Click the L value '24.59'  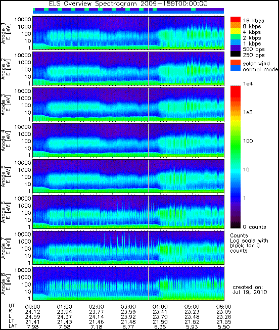pyautogui.click(x=33, y=317)
